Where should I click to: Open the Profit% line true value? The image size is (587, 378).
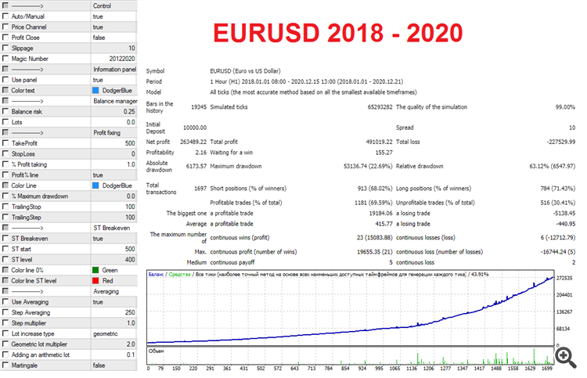coord(98,175)
